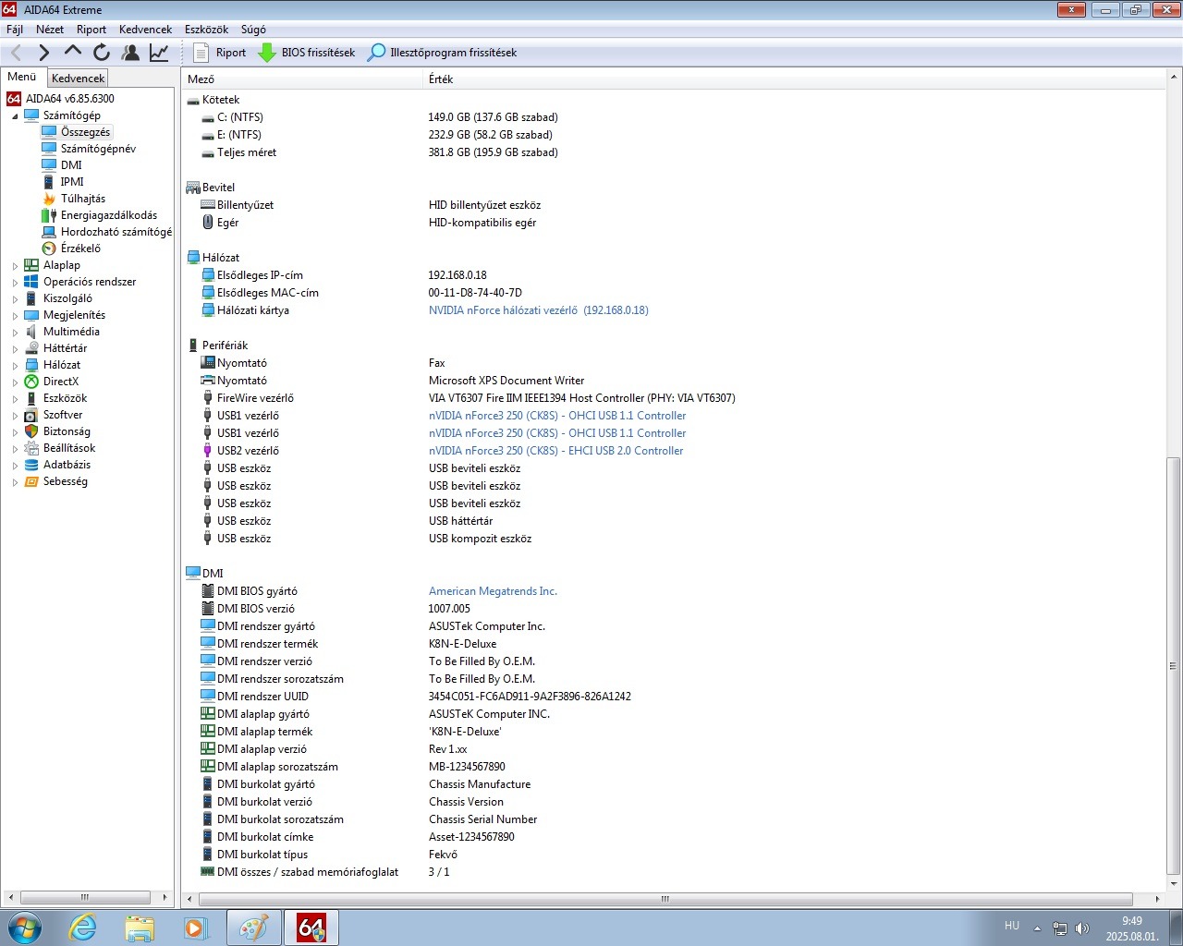The width and height of the screenshot is (1183, 946).
Task: Select the DMI rendszer UUID row
Action: (675, 697)
